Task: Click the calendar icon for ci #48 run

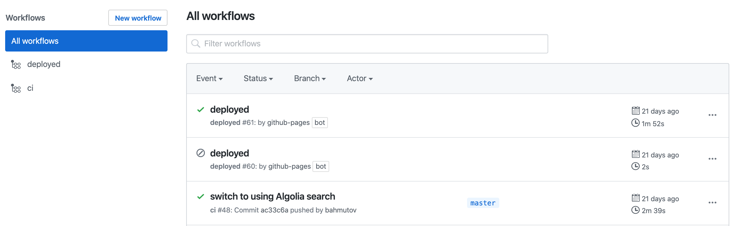Action: coord(636,198)
